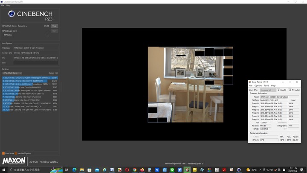This screenshot has height=173, width=307.
Task: Switch to Cinebench taskbar icon
Action: pyautogui.click(x=239, y=170)
